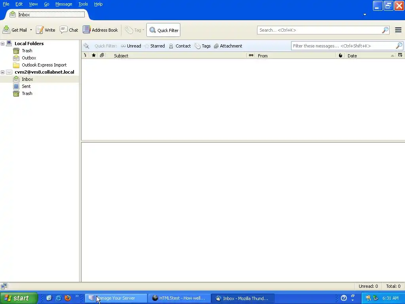Sort messages by From column
Screen dimensions: 405x304
pos(296,55)
